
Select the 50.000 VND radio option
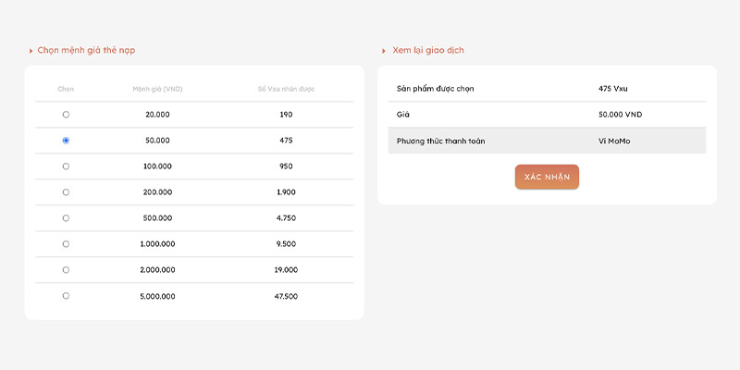(66, 141)
